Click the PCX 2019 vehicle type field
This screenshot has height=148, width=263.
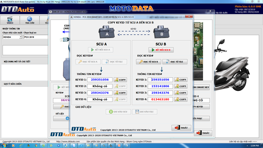point(36,37)
